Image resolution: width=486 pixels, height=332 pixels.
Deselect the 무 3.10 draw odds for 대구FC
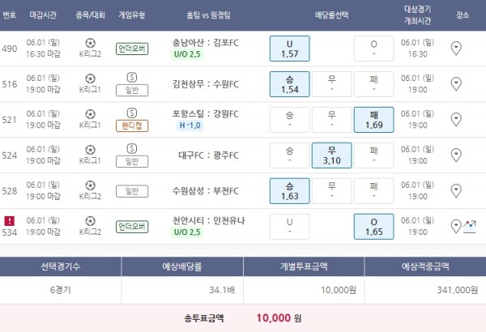point(331,155)
